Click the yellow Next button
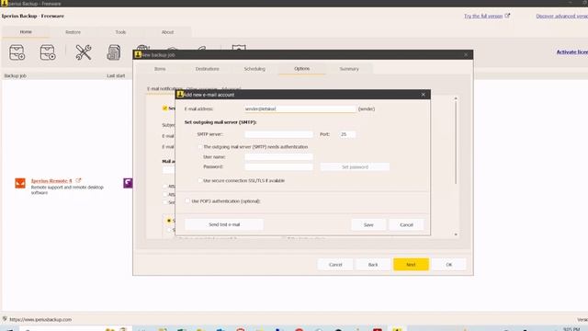 coord(411,265)
